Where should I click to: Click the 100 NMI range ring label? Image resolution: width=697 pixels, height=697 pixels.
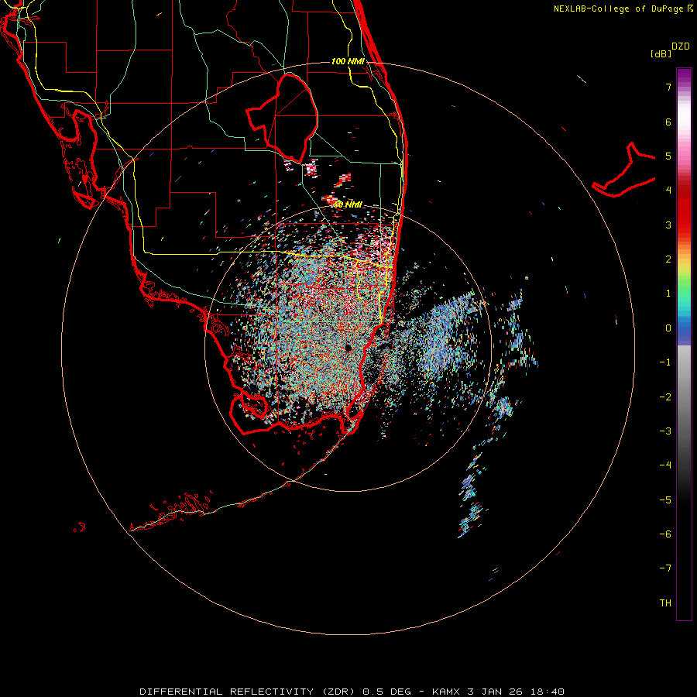(x=348, y=61)
